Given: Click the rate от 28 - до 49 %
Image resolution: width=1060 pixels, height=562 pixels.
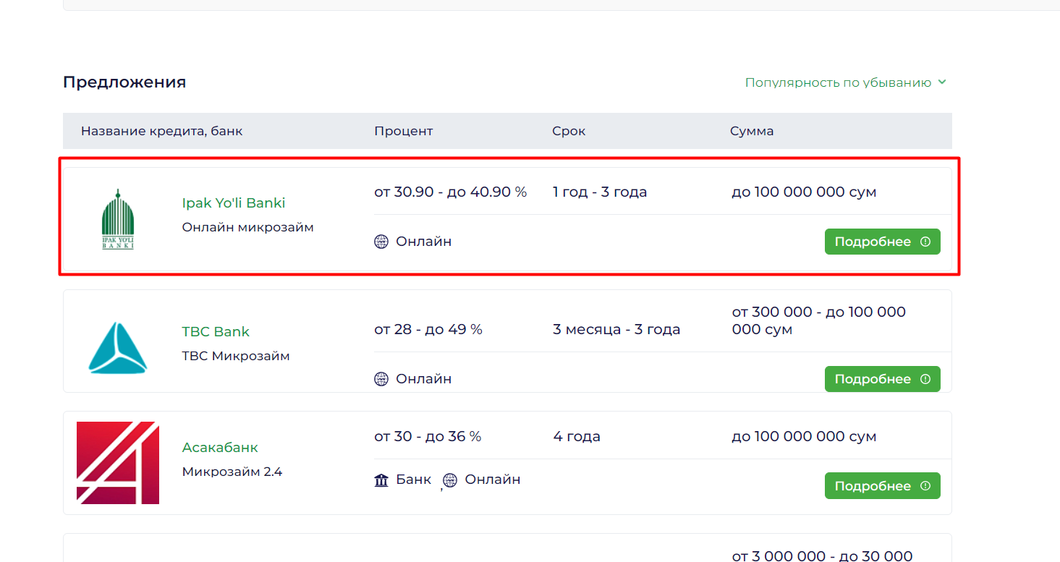Looking at the screenshot, I should coord(428,330).
